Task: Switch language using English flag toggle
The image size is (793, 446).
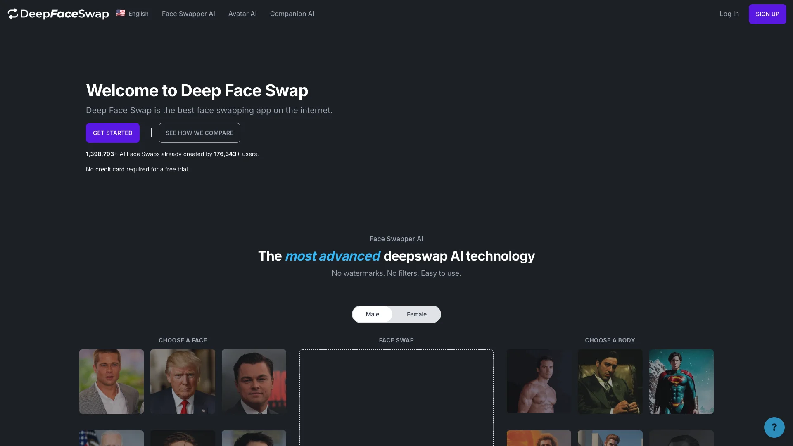Action: pyautogui.click(x=131, y=14)
